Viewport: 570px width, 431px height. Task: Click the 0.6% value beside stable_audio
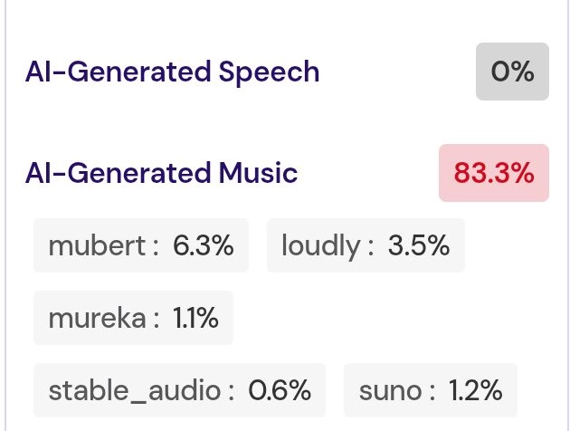point(280,390)
